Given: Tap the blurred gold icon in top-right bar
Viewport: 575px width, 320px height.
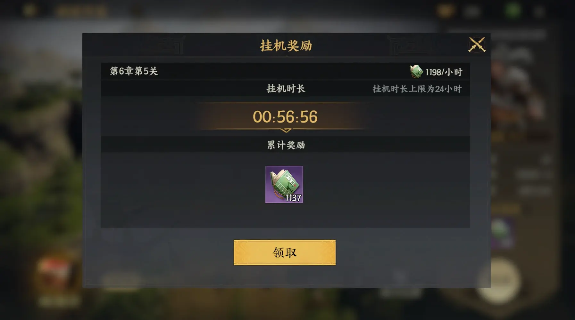Looking at the screenshot, I should point(446,11).
